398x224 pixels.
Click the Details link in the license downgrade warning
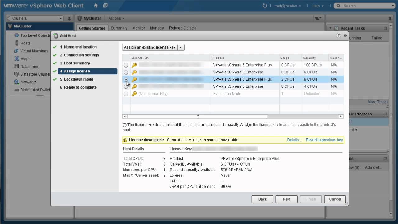point(294,140)
